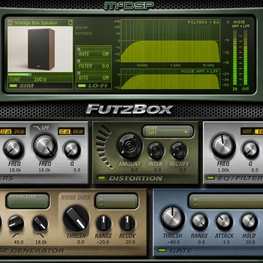This screenshot has width=263, height=263.
Task: Toggle the DISTORTION section LED
Action: point(102,178)
